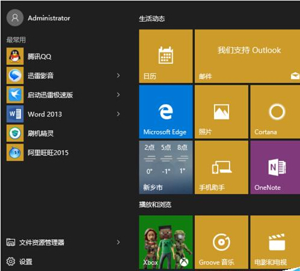This screenshot has width=300, height=271.
Task: Click the 文件资源管理器 text entry
Action: coord(41,242)
